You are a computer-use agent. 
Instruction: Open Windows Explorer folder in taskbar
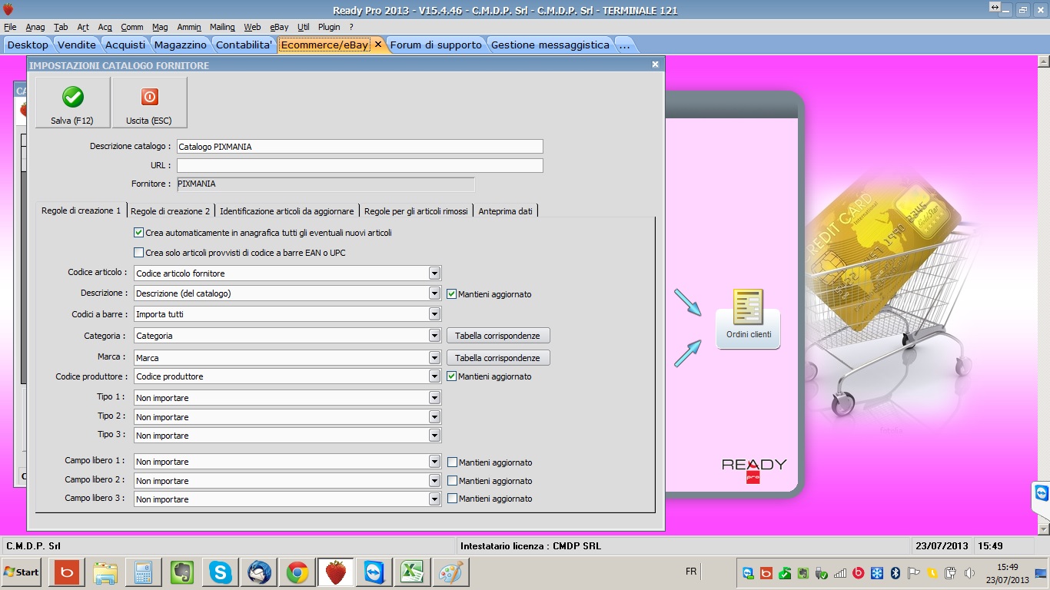[x=105, y=572]
